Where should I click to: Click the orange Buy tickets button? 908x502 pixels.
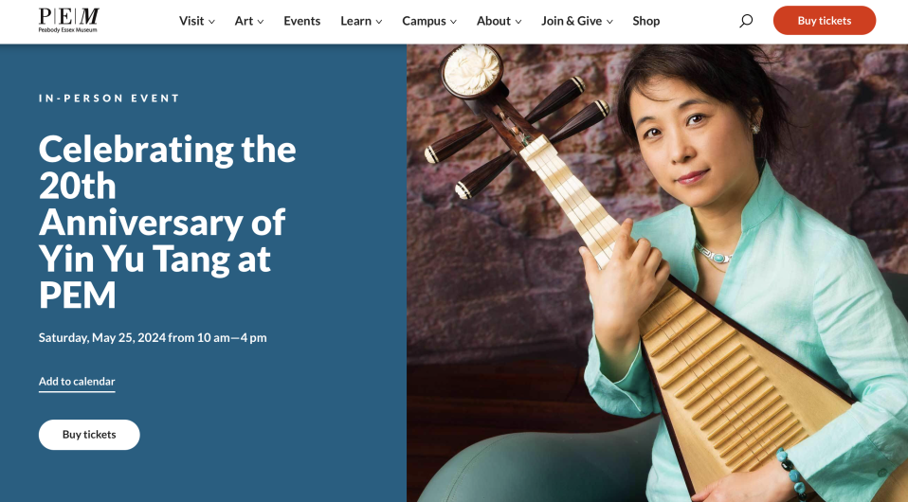tap(824, 21)
